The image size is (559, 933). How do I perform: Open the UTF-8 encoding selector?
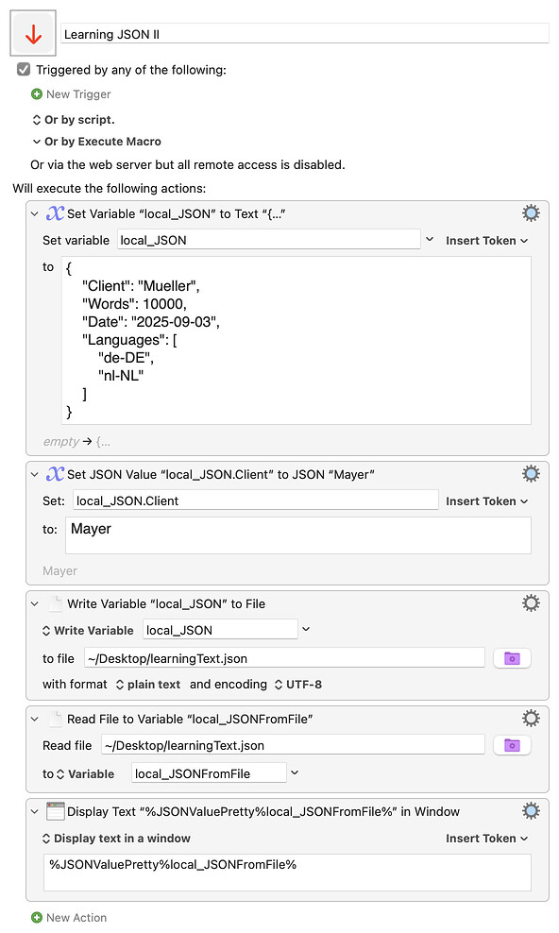298,685
